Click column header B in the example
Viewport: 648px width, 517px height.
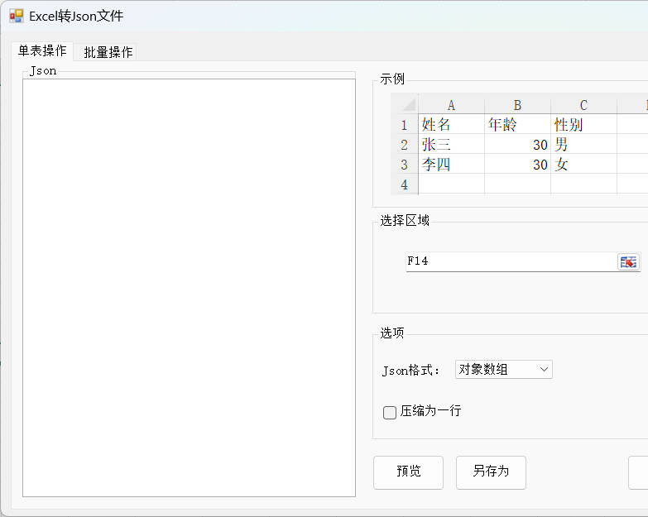click(x=517, y=105)
